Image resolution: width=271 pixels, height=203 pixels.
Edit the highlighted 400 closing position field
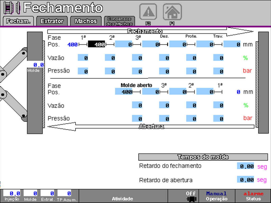coord(97,44)
